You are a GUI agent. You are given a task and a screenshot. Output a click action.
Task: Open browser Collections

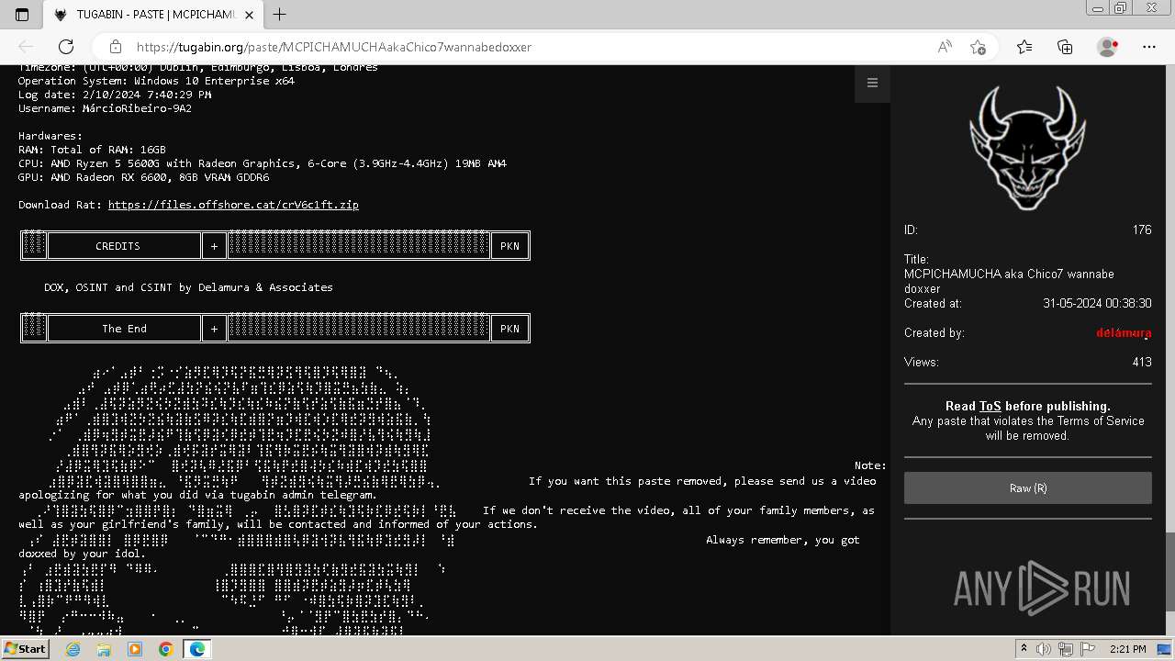pyautogui.click(x=1065, y=47)
